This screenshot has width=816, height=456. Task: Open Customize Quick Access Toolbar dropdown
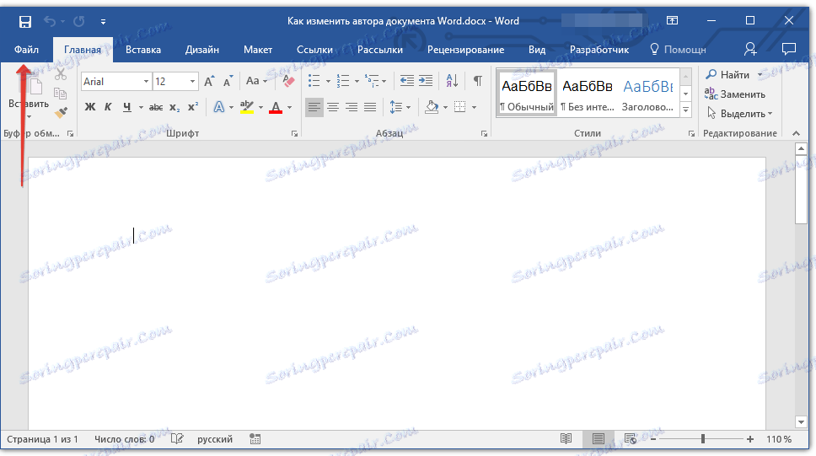(x=103, y=22)
